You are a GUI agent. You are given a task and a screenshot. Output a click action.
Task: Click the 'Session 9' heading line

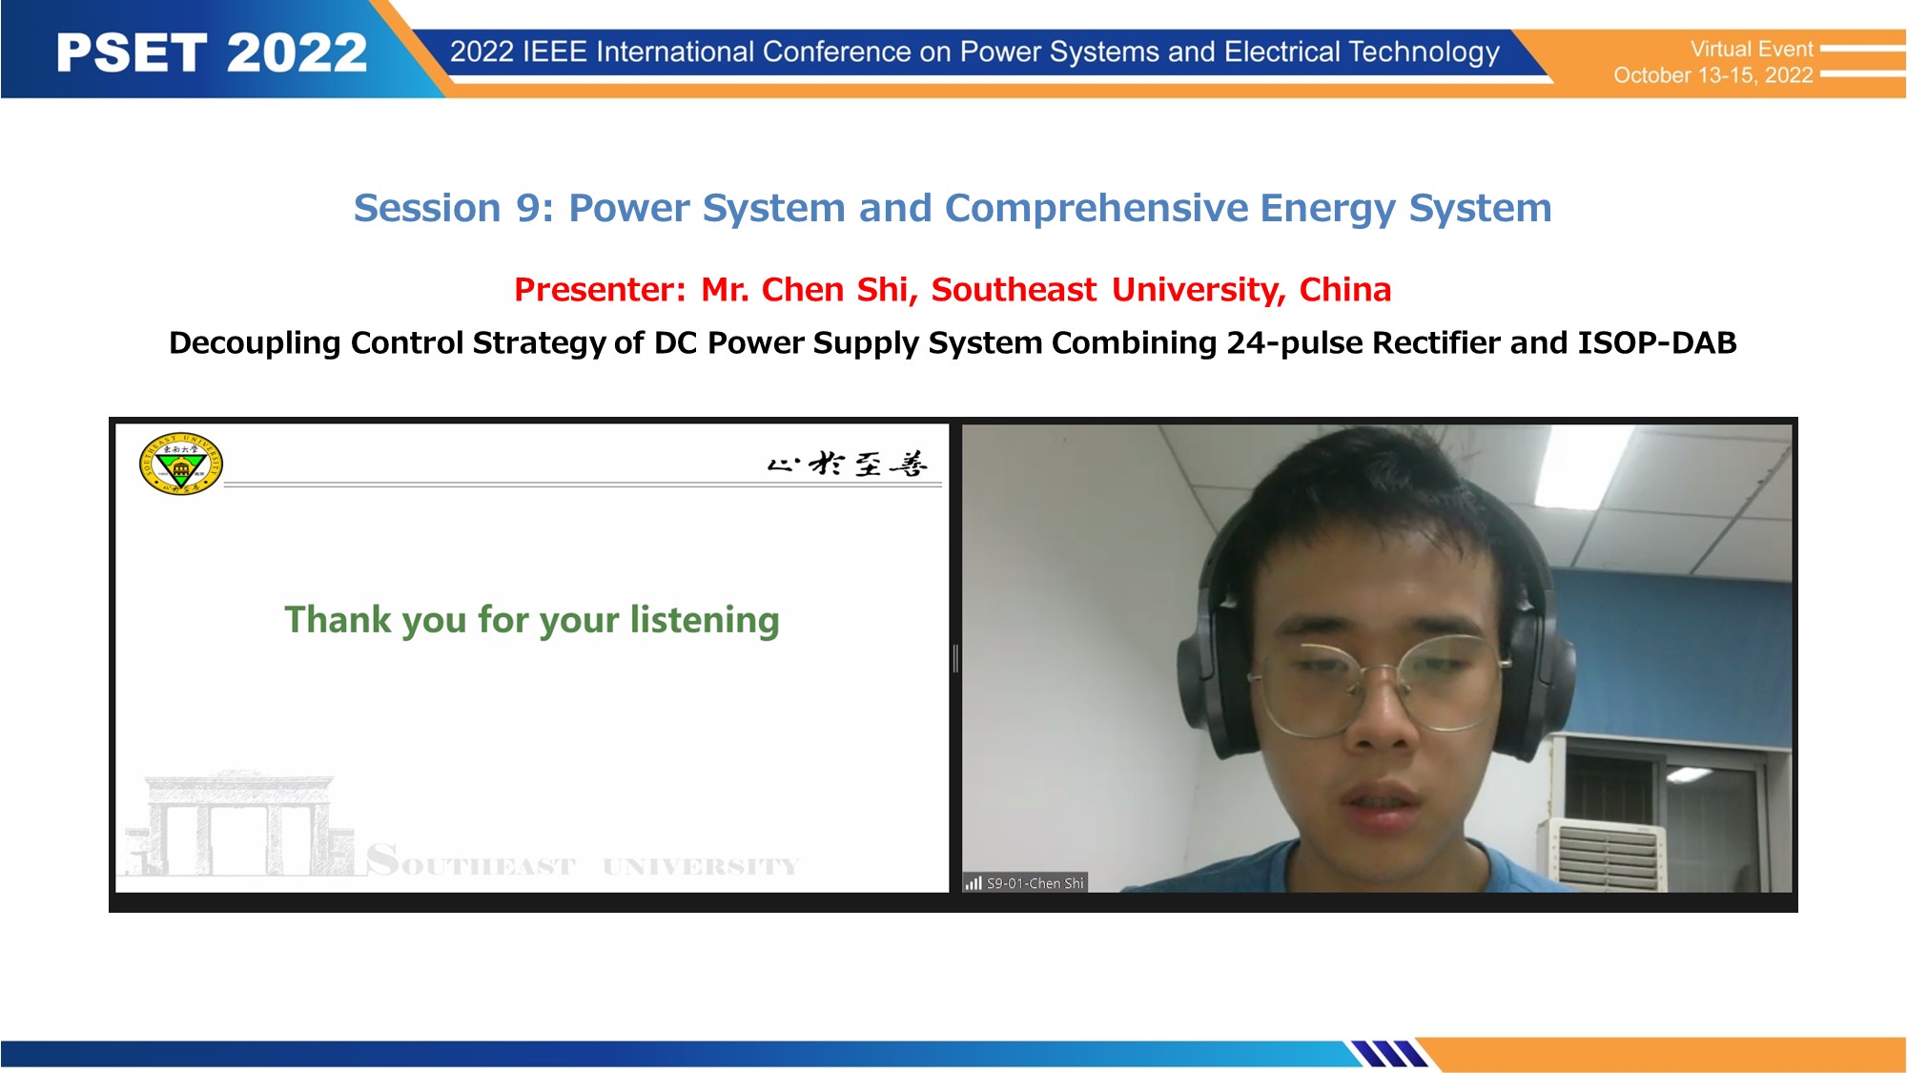coord(953,208)
